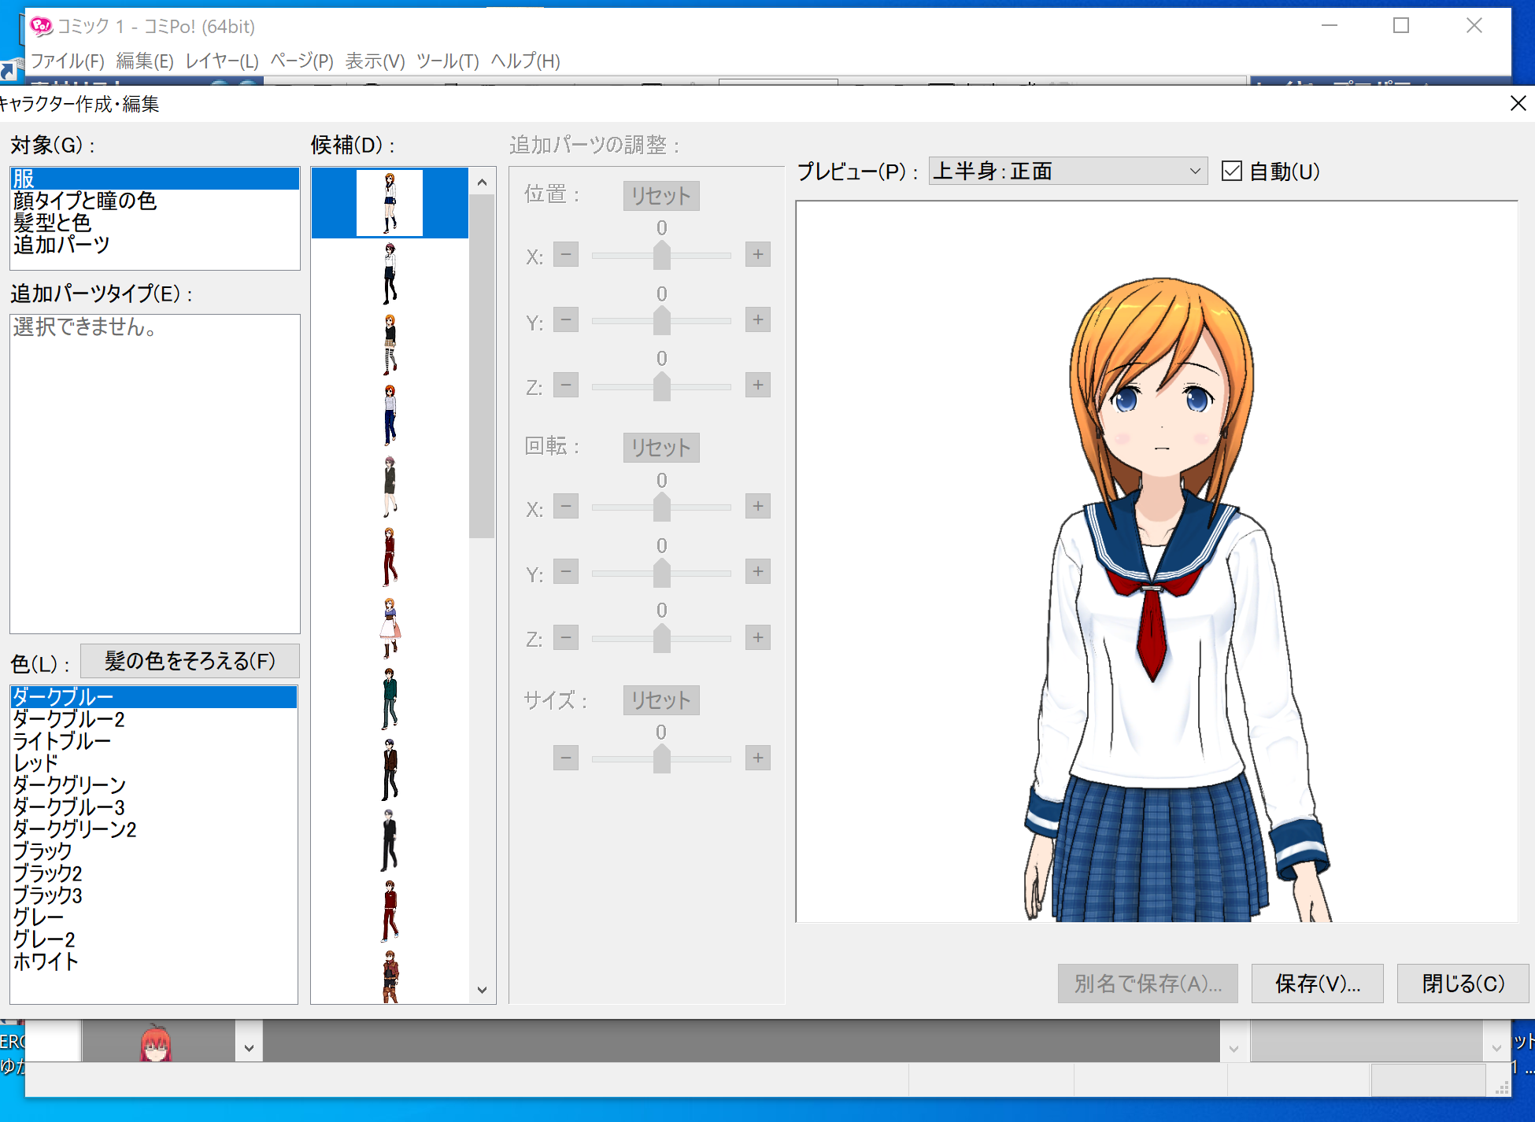
Task: Pick the red tracksuit outfit thumbnail
Action: coord(390,557)
